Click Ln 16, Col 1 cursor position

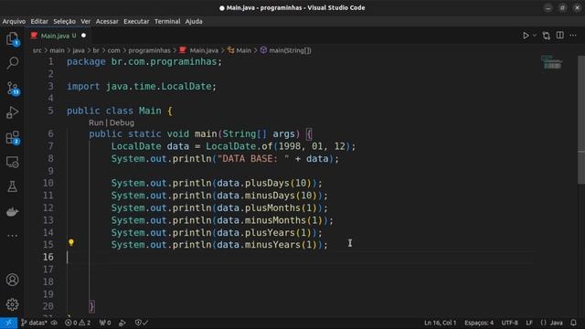[441, 323]
